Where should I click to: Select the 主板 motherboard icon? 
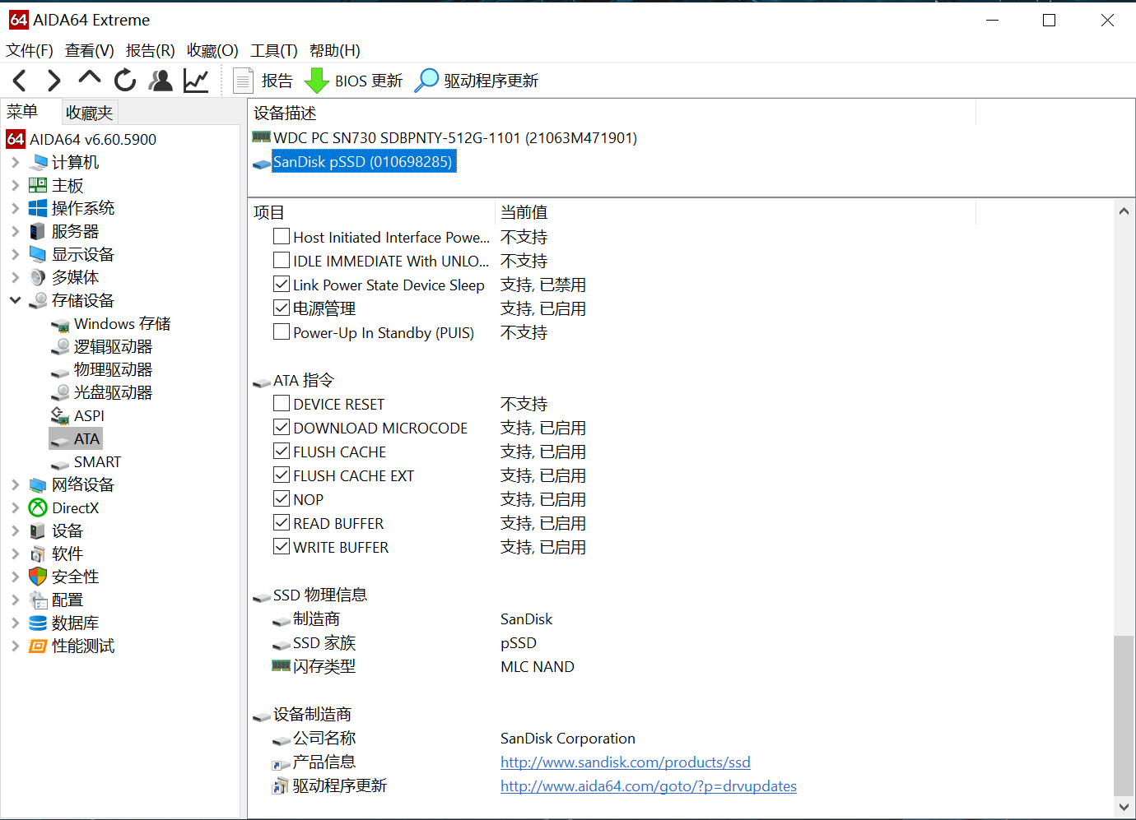coord(38,185)
